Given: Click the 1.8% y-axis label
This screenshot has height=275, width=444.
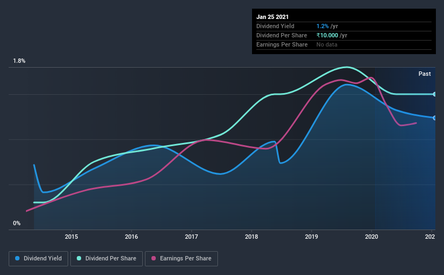Looking at the screenshot, I should pos(19,61).
